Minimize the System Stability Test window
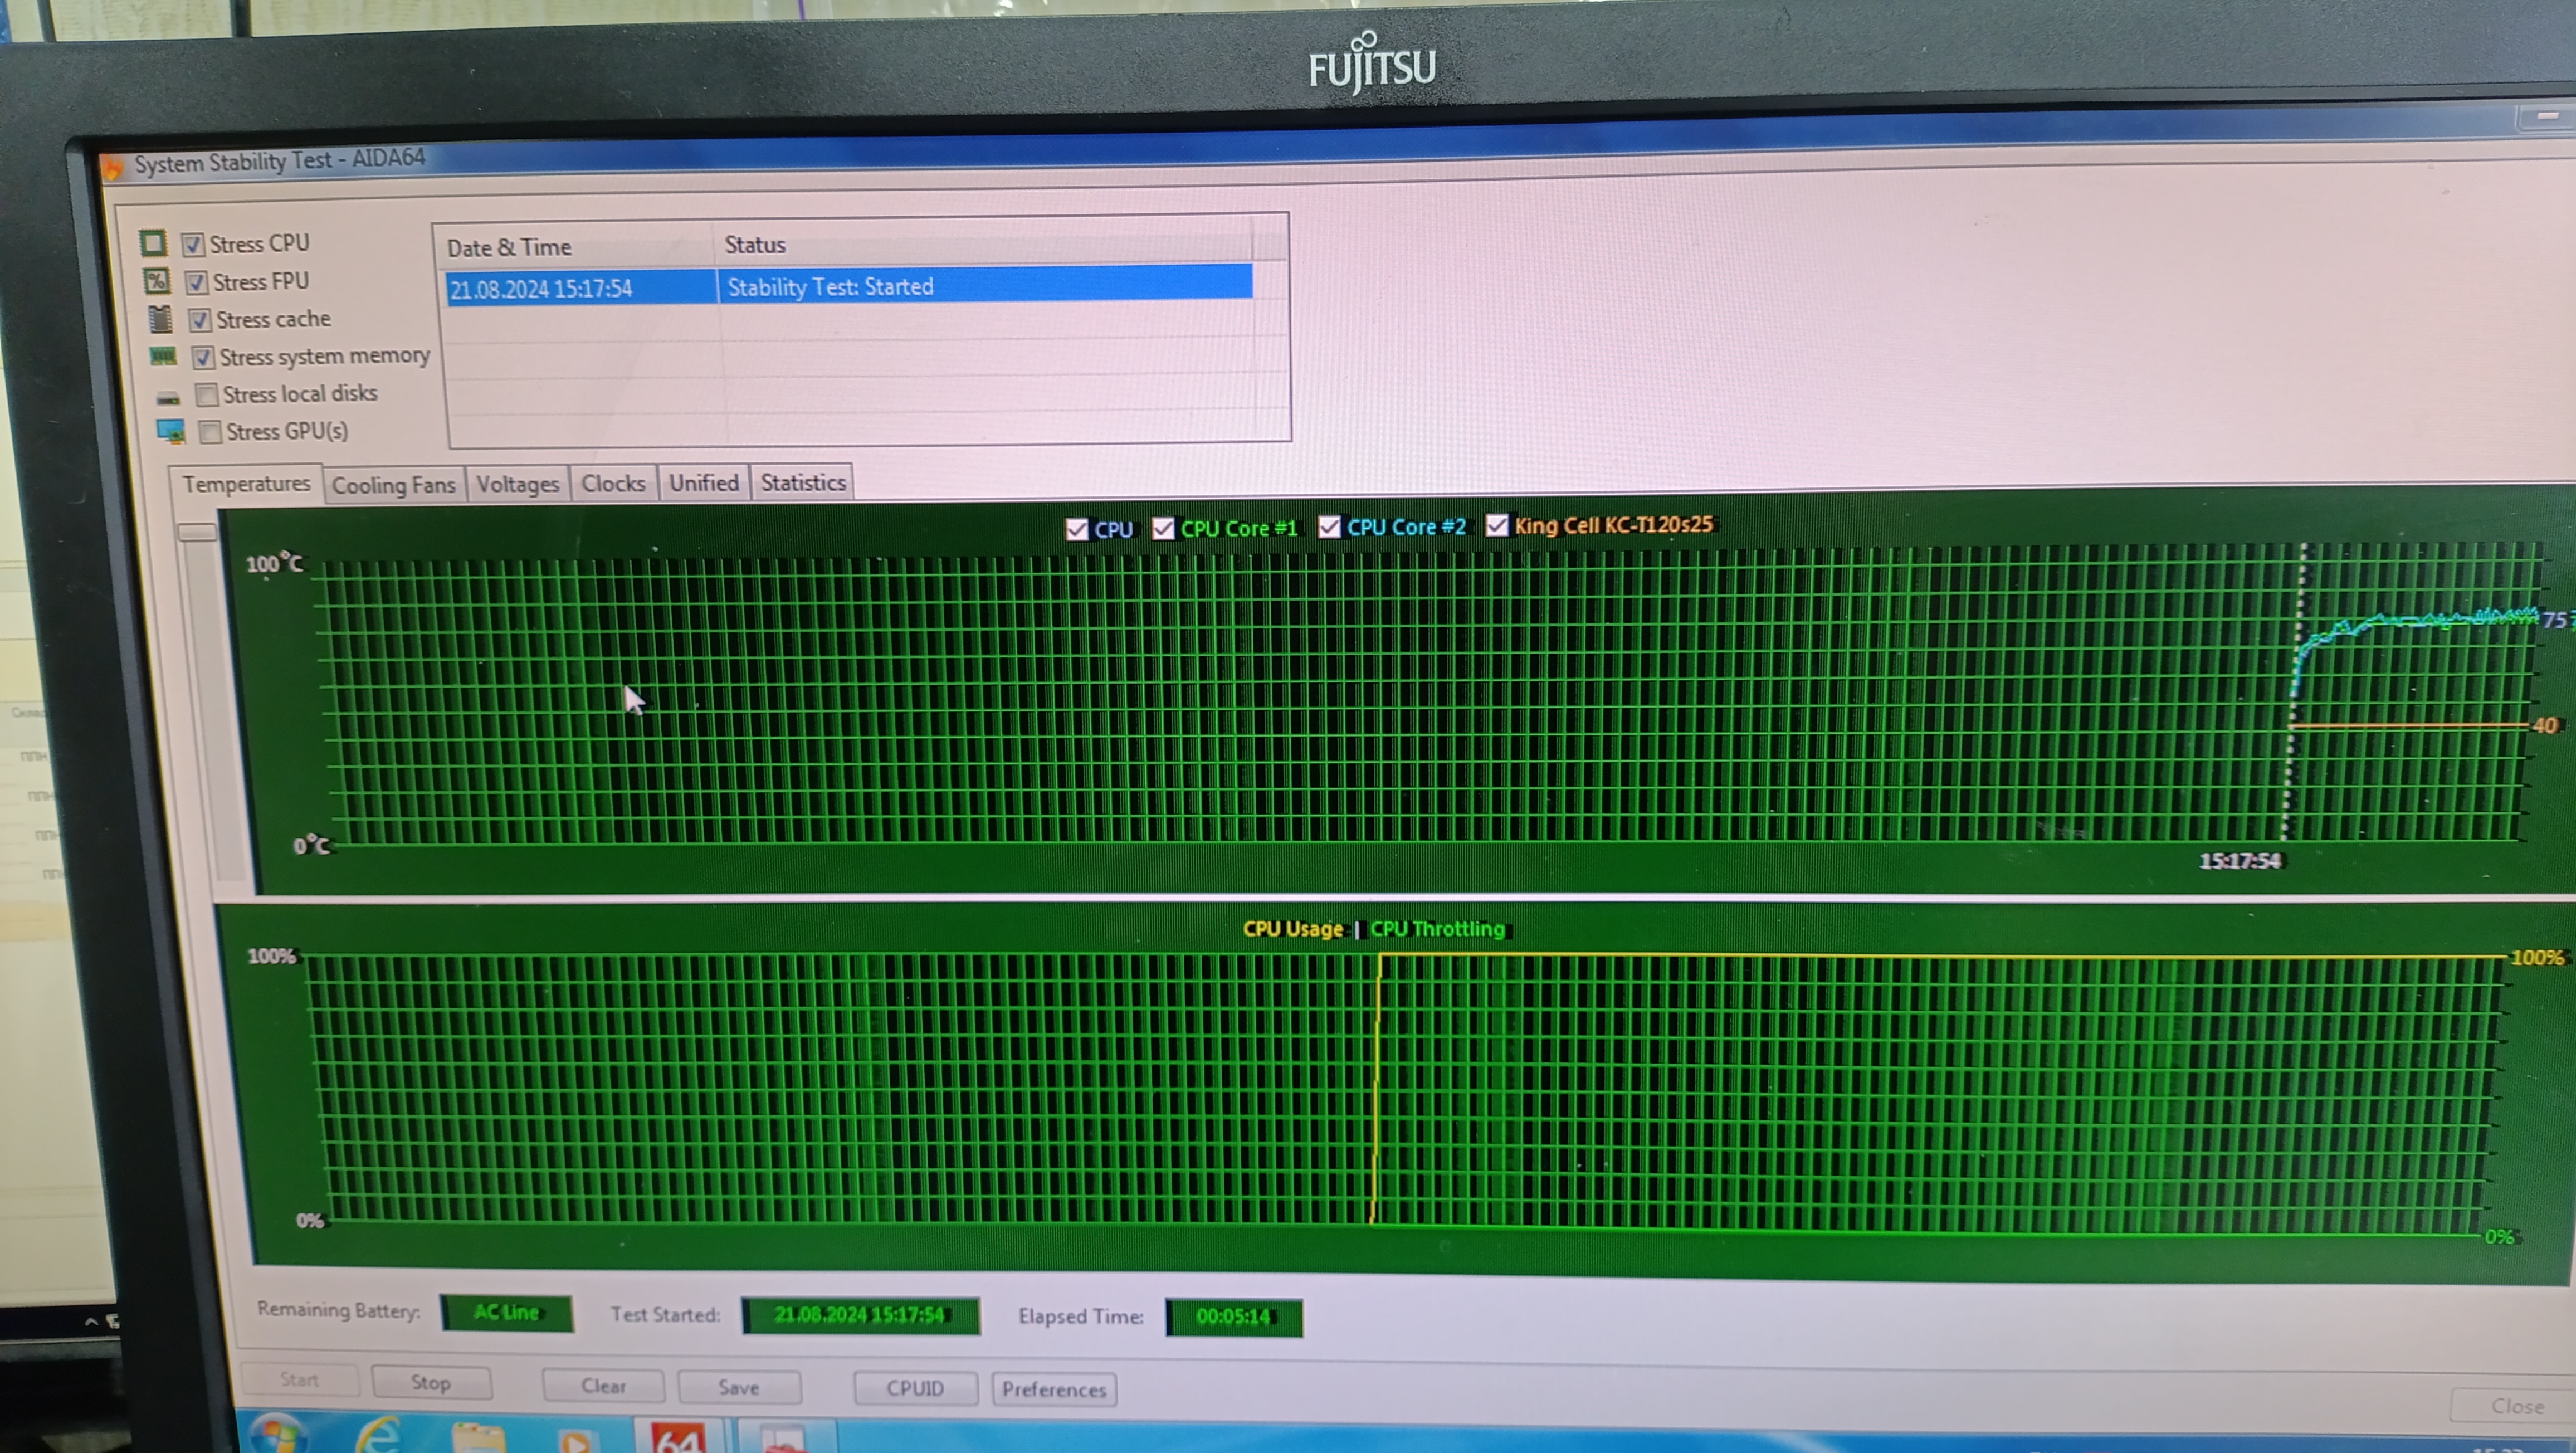 tap(2546, 117)
